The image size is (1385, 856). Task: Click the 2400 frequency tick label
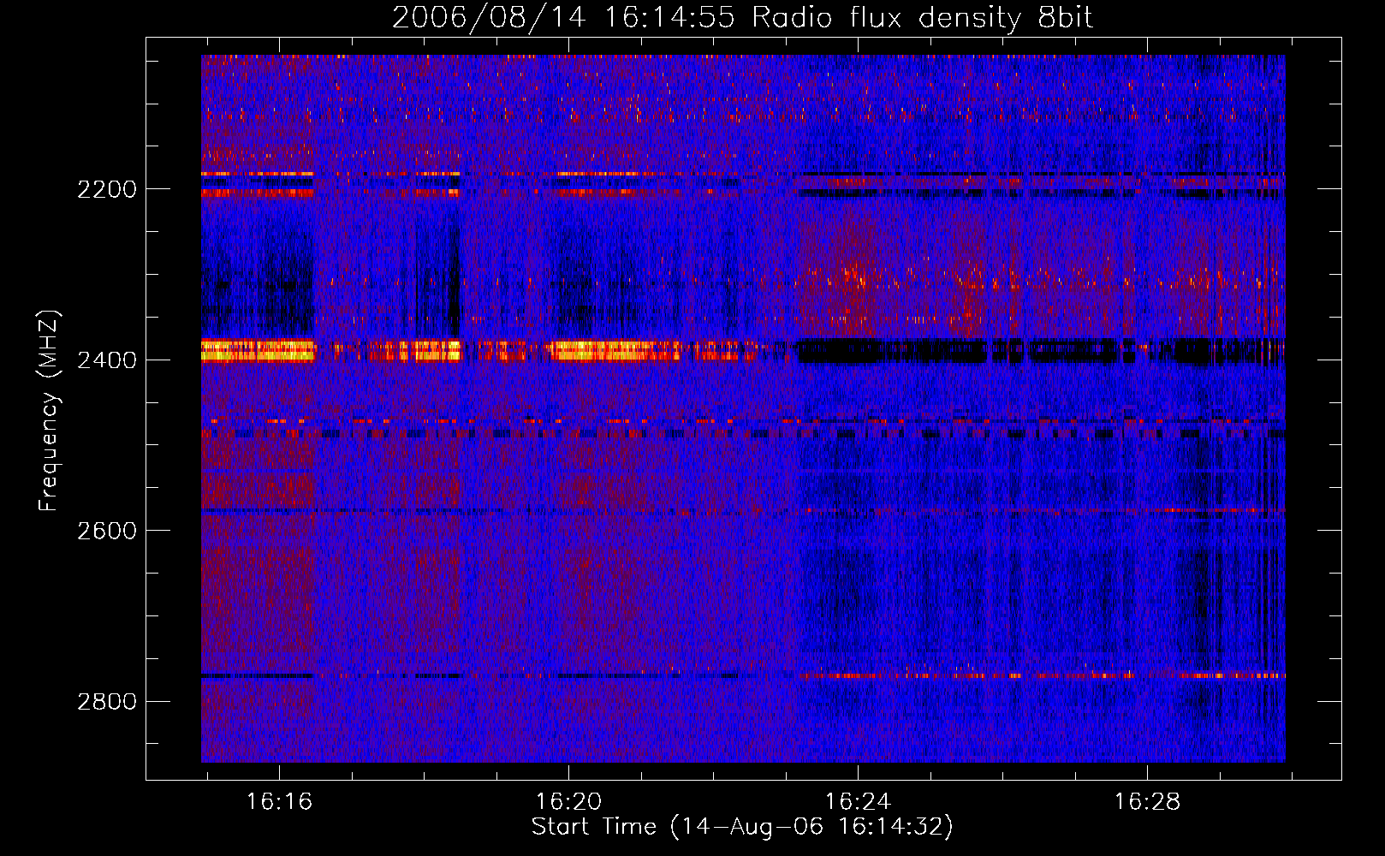(107, 360)
